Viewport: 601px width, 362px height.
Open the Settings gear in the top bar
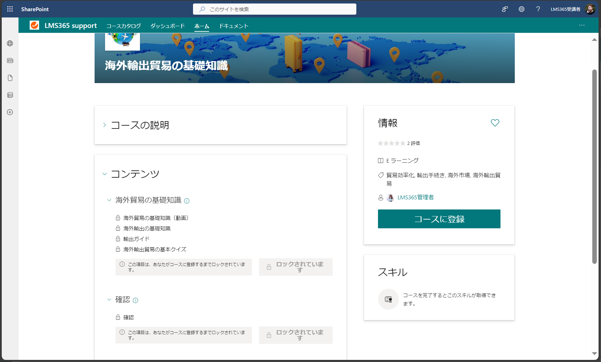pyautogui.click(x=521, y=9)
